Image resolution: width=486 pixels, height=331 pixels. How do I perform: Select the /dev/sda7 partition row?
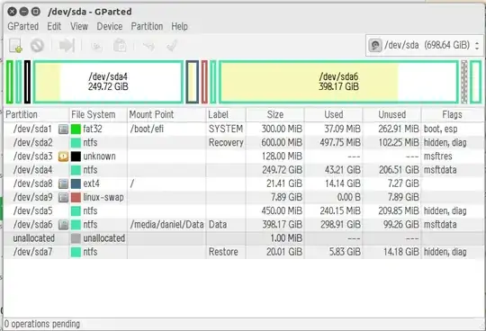244,252
